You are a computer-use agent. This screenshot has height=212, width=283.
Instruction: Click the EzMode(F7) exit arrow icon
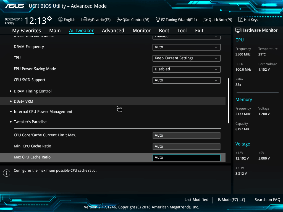(242, 200)
